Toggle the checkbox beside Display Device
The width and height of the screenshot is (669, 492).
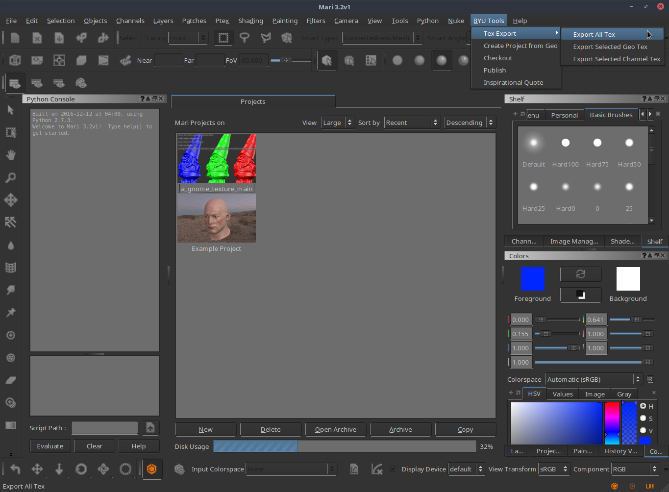pyautogui.click(x=393, y=469)
